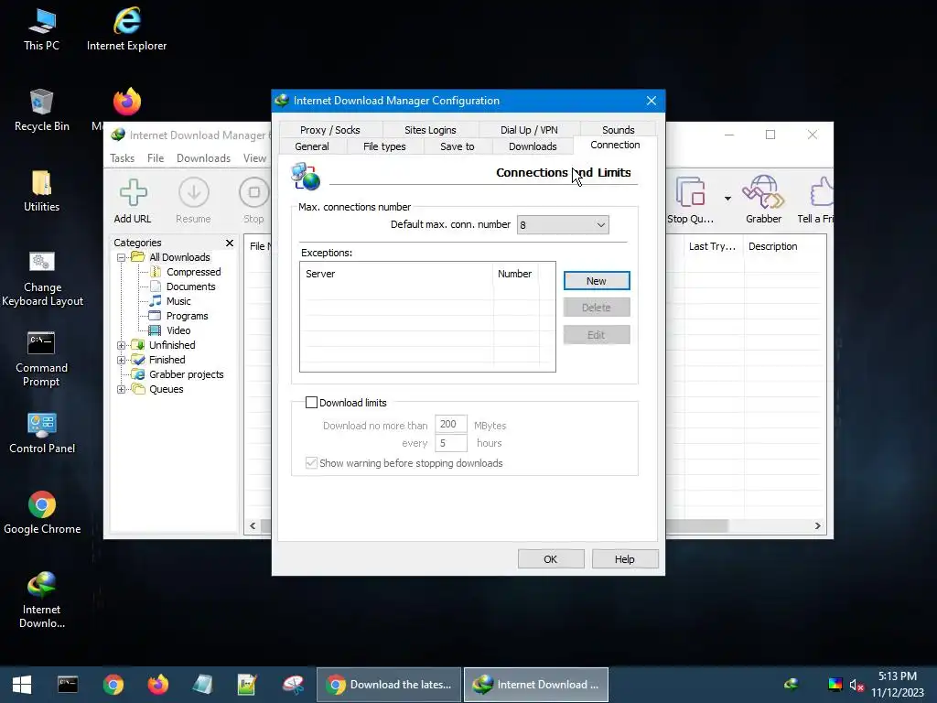Open the File menu in IDM

[x=156, y=158]
